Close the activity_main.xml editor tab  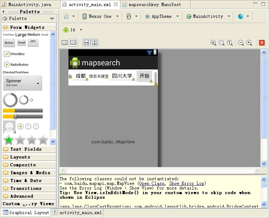coord(116,4)
